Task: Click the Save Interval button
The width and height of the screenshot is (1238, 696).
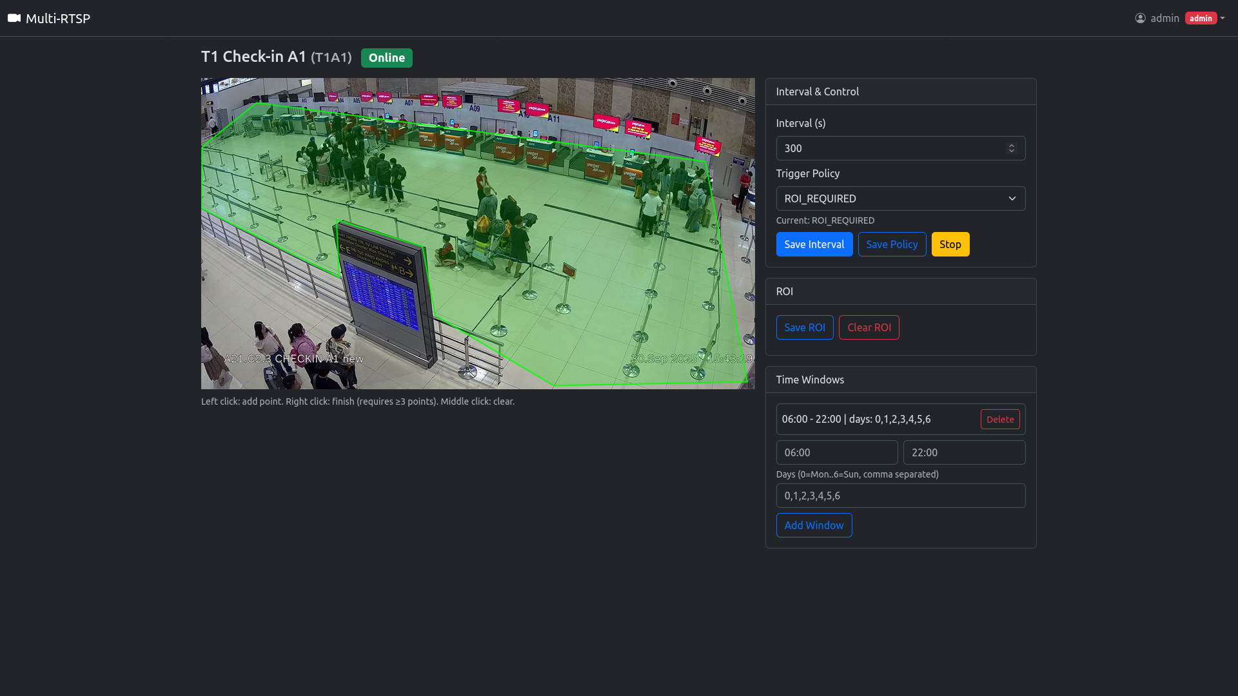Action: (x=814, y=244)
